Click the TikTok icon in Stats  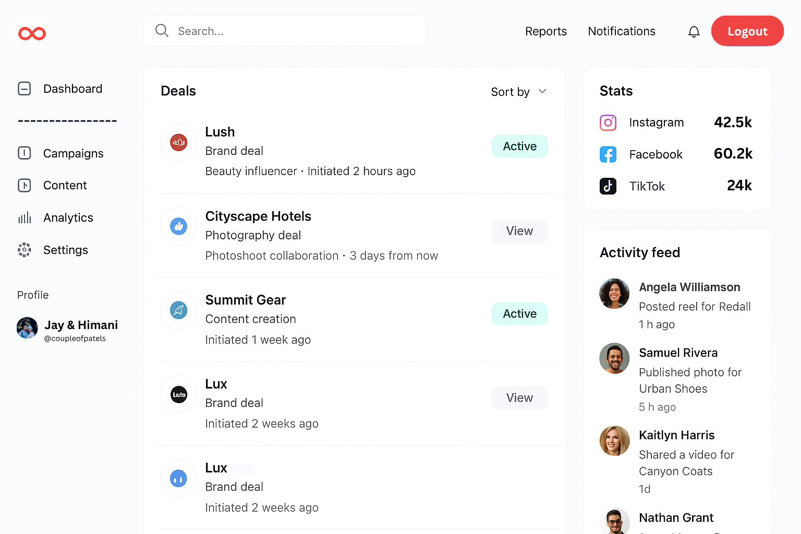[x=608, y=186]
